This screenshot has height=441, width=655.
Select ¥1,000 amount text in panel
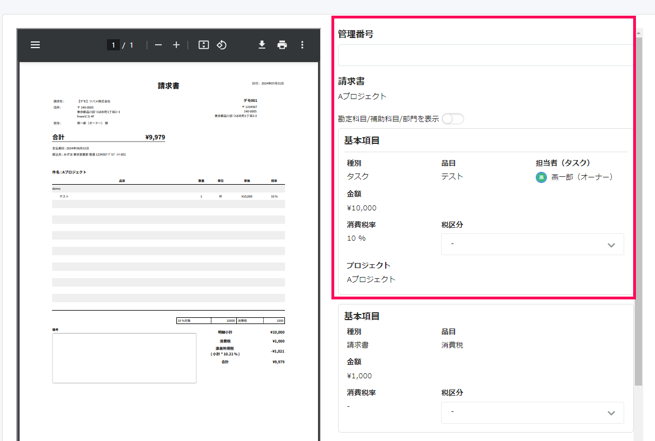click(x=359, y=376)
